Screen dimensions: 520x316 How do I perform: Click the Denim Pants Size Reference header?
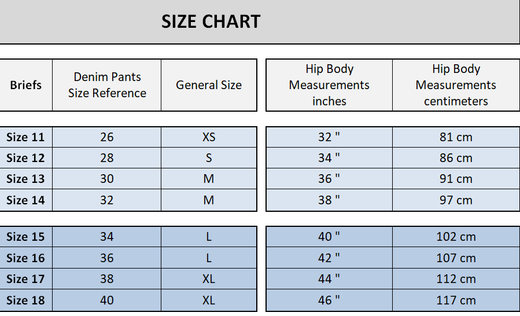(x=107, y=85)
